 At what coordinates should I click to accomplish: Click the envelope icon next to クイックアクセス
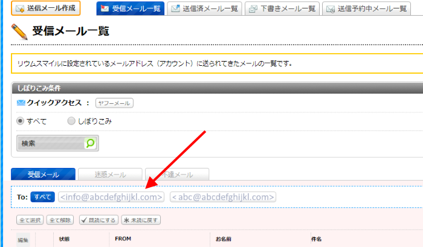pos(21,103)
